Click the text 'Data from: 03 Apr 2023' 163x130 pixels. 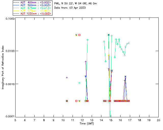70,8
